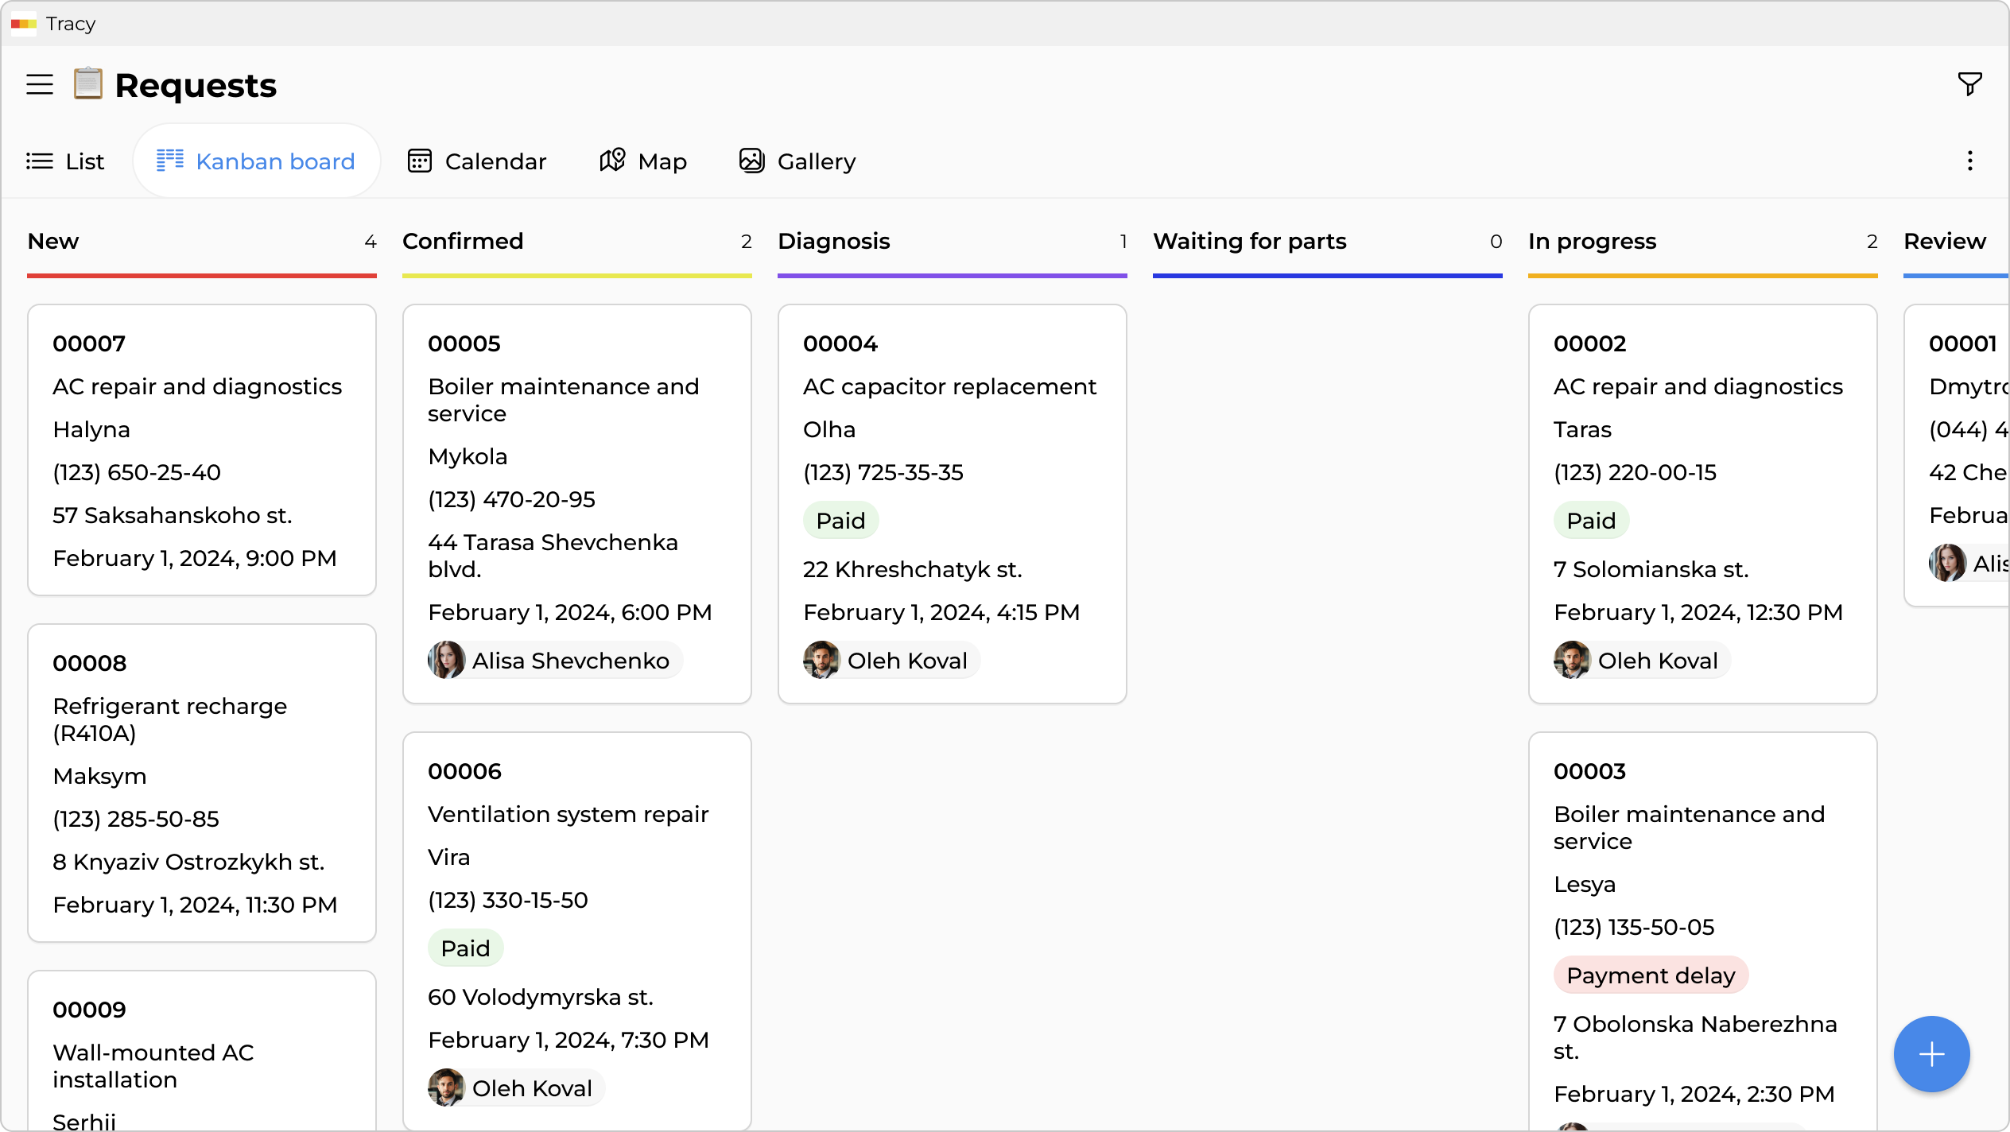The image size is (2010, 1132).
Task: Open the Gallery view tab
Action: click(x=797, y=161)
